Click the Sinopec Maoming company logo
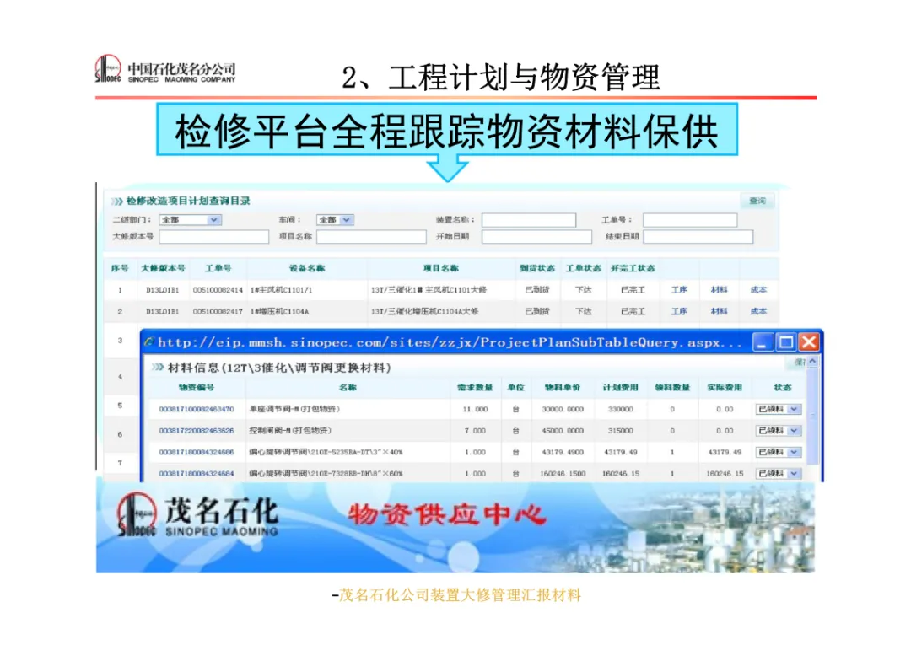Viewport: 911px width, 645px height. (165, 70)
